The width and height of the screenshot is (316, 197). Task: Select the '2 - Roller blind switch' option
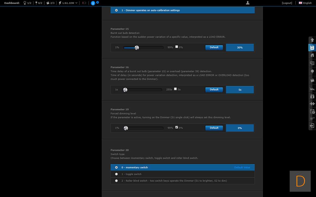116,181
